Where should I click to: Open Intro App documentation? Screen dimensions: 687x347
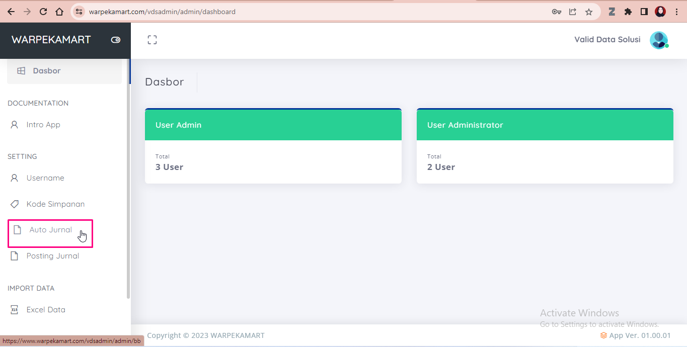tap(43, 125)
